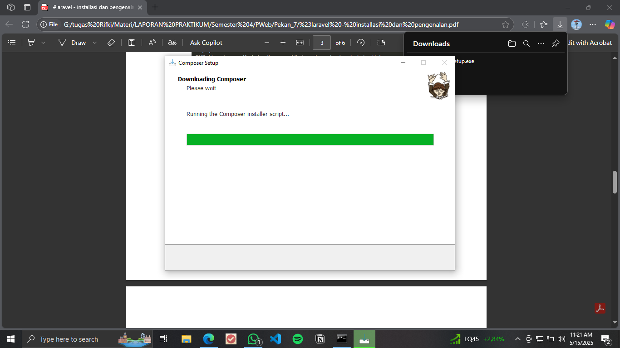Image resolution: width=620 pixels, height=348 pixels.
Task: Click the green Composer progress bar
Action: coord(310,140)
